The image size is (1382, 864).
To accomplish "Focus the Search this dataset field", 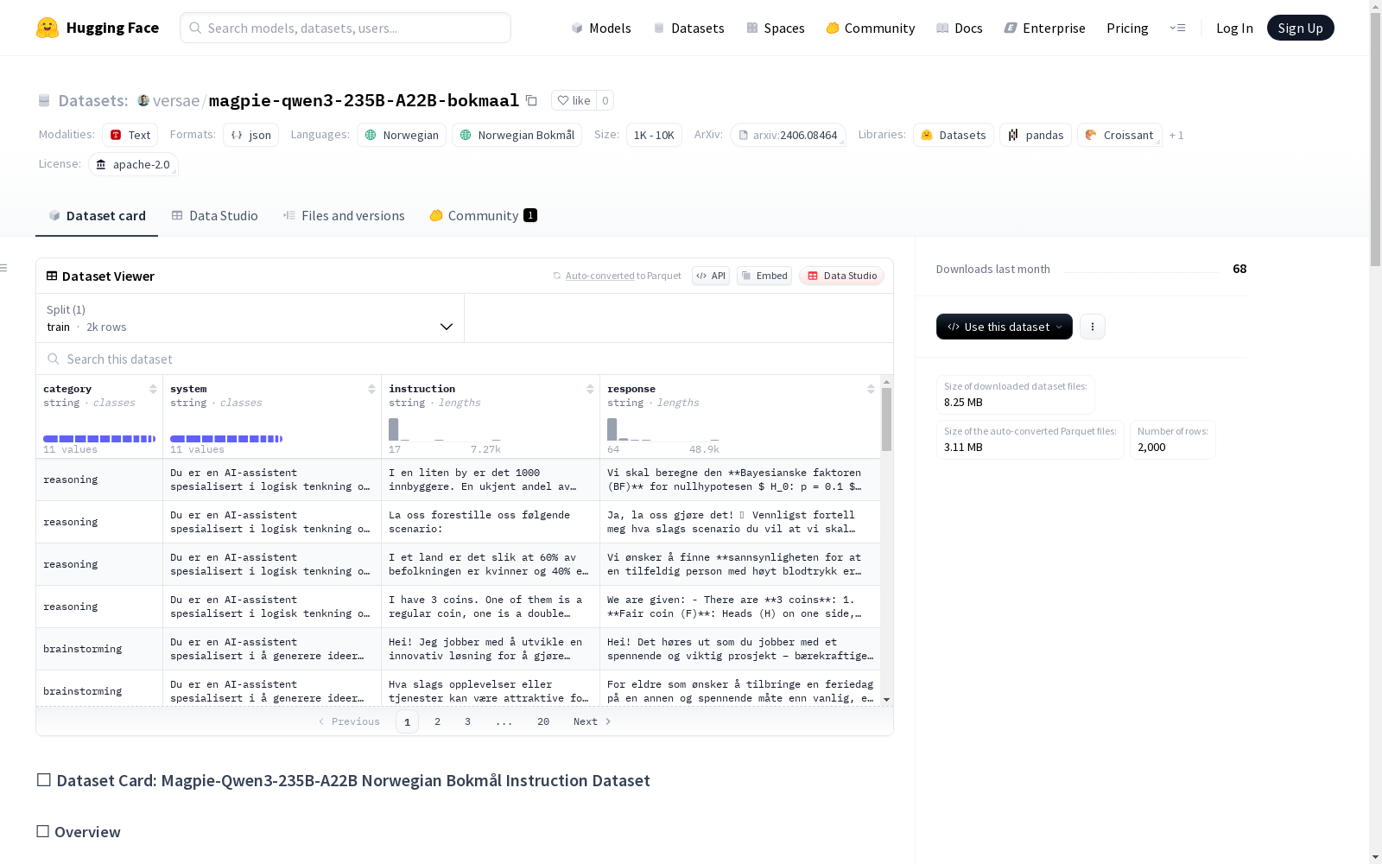I will 465,359.
